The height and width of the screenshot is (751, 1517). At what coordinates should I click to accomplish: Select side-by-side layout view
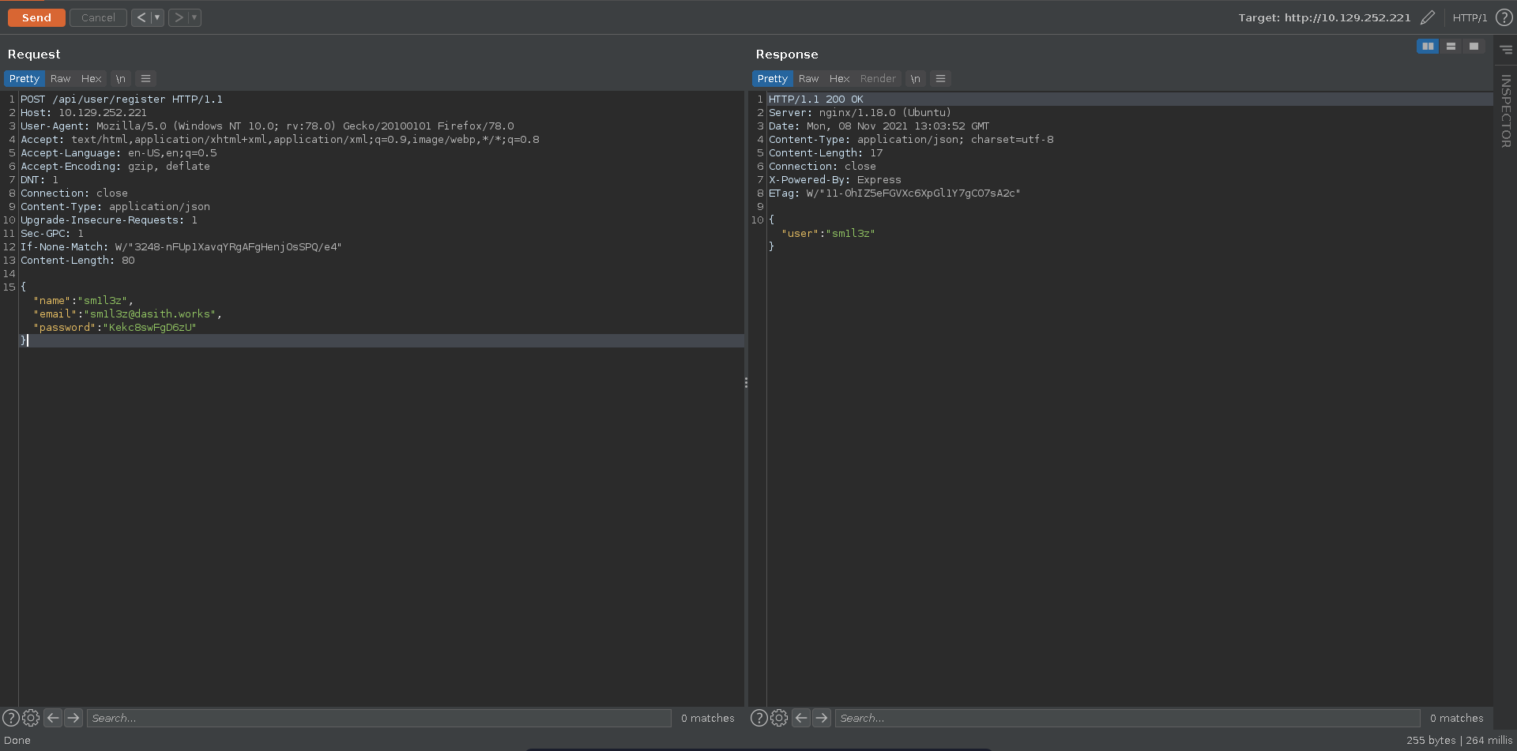click(1428, 47)
